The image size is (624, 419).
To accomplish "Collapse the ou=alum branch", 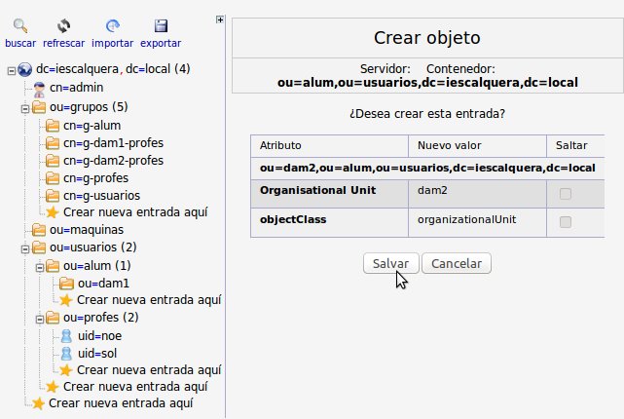I will pyautogui.click(x=39, y=267).
